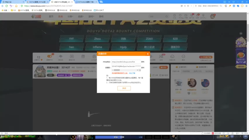Screen dimensions: 249x140
Task: Copy the stream code
Action: pyautogui.click(x=143, y=68)
